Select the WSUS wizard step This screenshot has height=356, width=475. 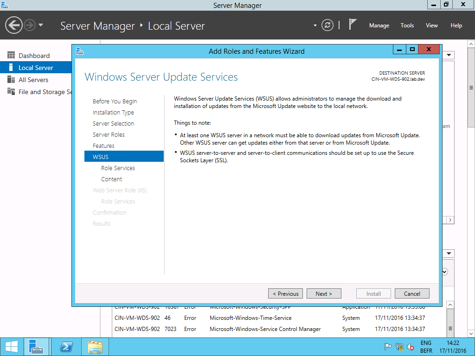[124, 157]
